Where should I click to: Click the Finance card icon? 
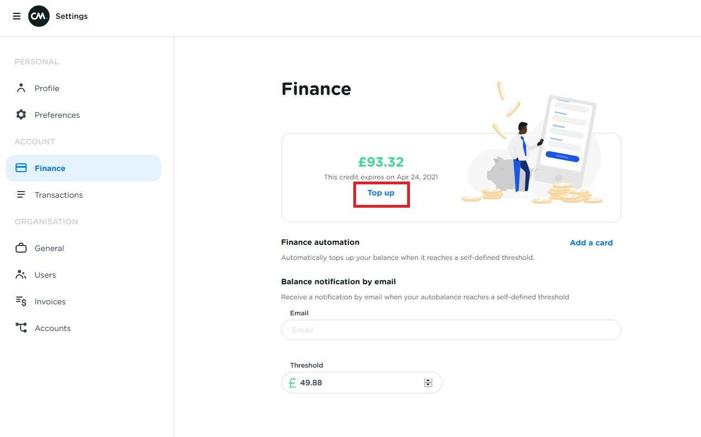point(21,168)
